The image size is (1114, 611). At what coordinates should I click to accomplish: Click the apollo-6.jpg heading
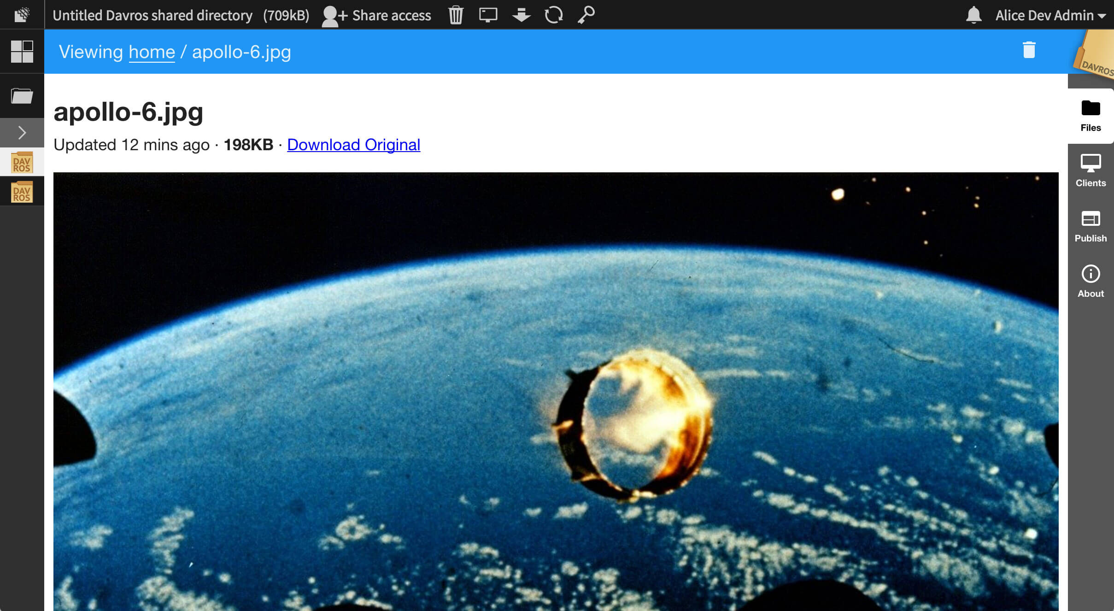click(128, 112)
